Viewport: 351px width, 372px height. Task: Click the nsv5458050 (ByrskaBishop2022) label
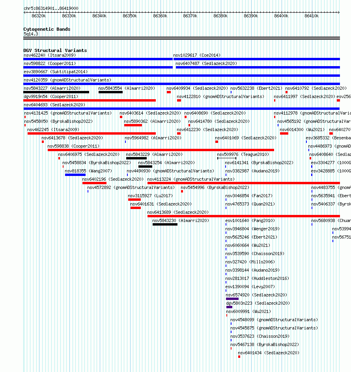click(x=58, y=122)
